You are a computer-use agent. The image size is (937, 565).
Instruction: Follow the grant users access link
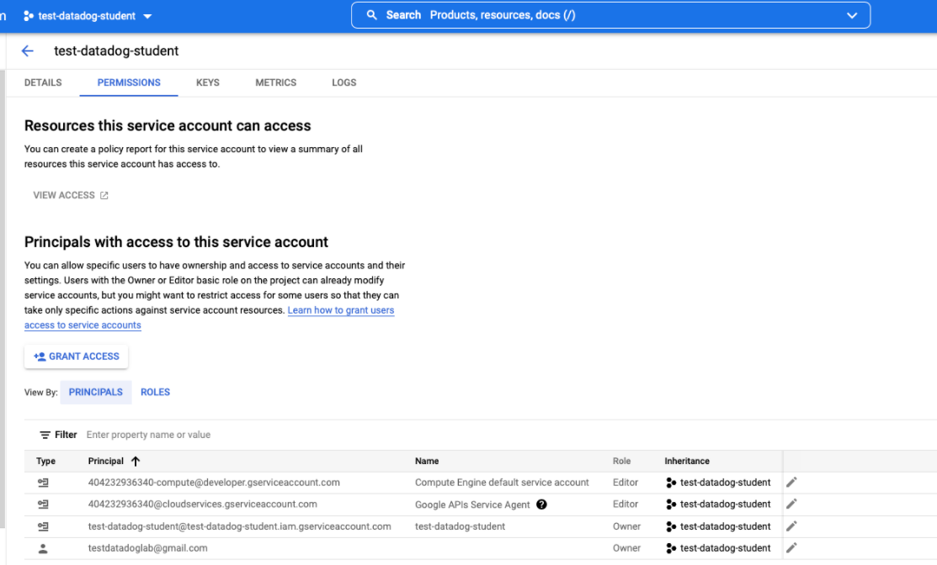340,309
